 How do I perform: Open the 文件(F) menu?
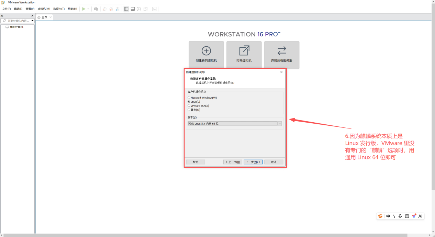7,9
